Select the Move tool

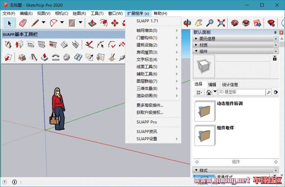(x=115, y=23)
